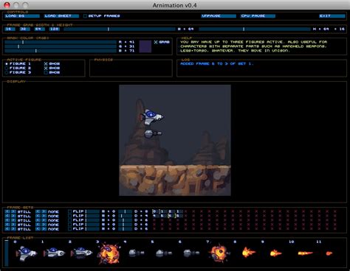Select frame 1 spaceship thumbnail
The image size is (350, 271).
coord(54,253)
